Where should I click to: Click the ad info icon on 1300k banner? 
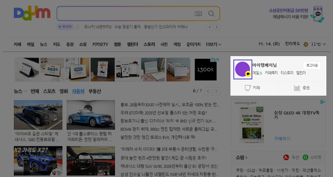213,59
